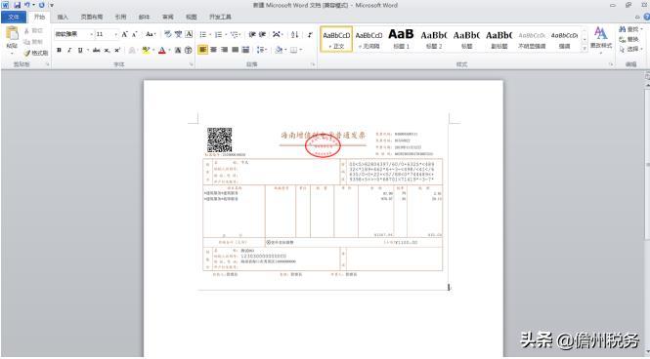This screenshot has width=650, height=359.
Task: Apply the 副标题 subtitle style
Action: point(499,38)
